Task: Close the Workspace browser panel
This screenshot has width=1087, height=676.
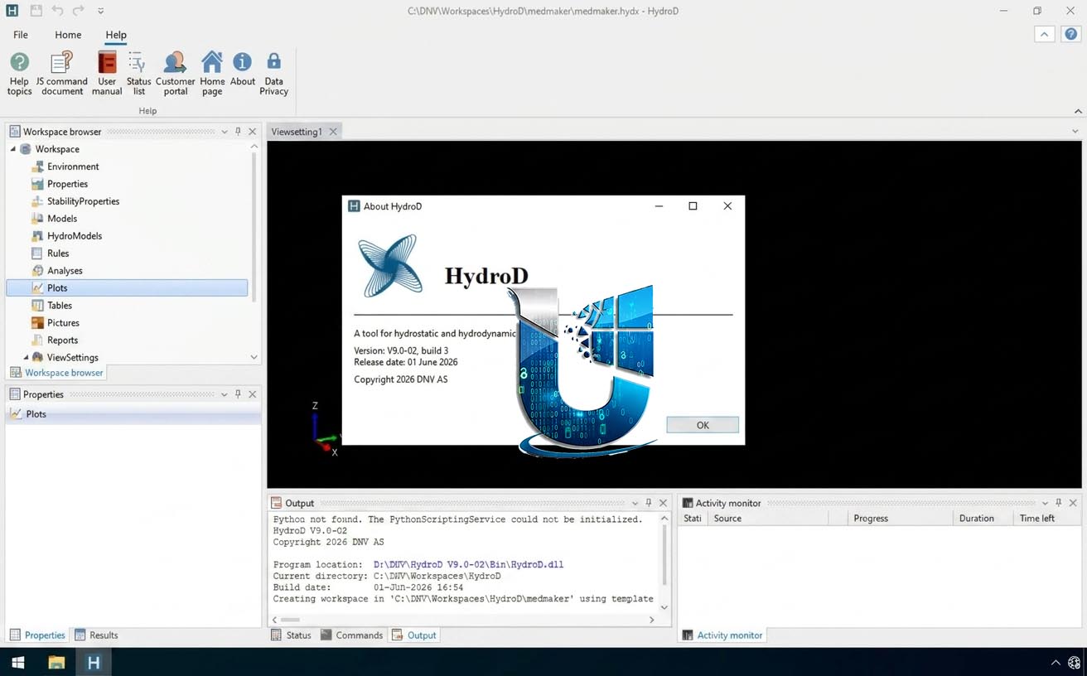Action: [253, 132]
